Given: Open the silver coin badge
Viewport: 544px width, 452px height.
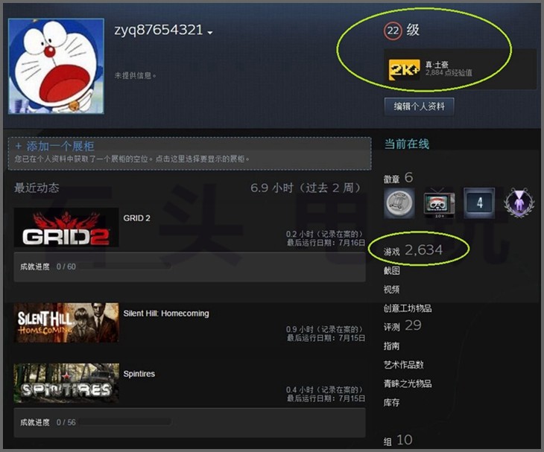Looking at the screenshot, I should click(399, 203).
